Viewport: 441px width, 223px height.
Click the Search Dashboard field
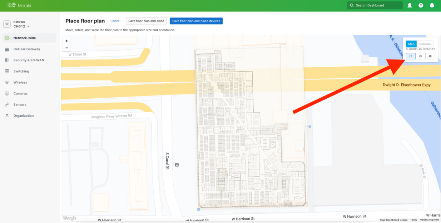[x=375, y=5]
